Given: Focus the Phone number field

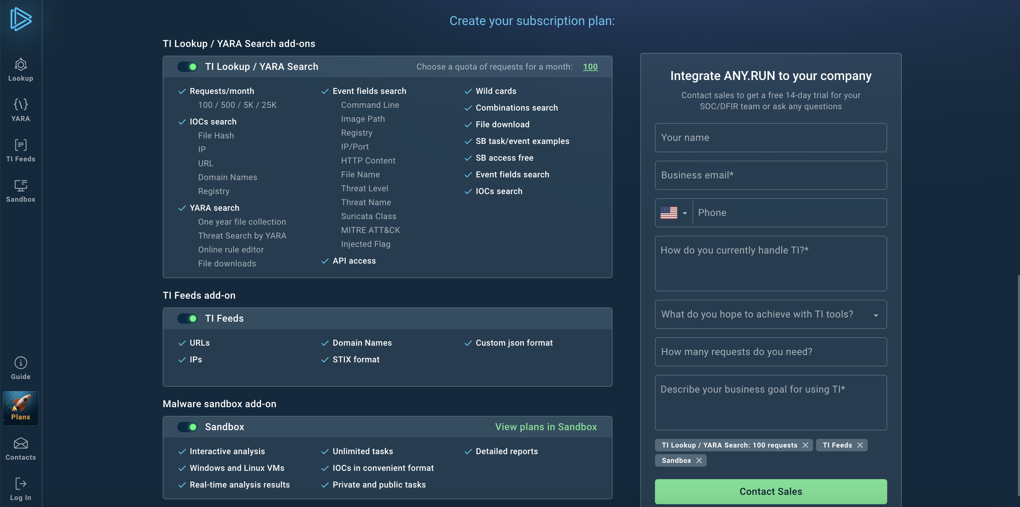Looking at the screenshot, I should [x=790, y=213].
